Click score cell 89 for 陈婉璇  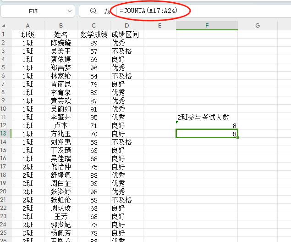tap(94, 43)
